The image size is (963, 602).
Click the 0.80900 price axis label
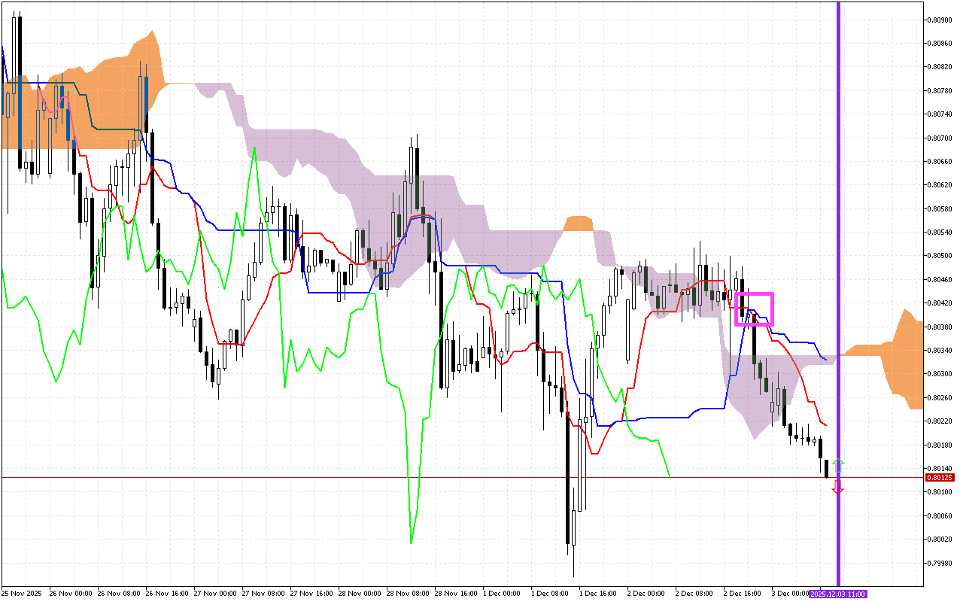938,20
